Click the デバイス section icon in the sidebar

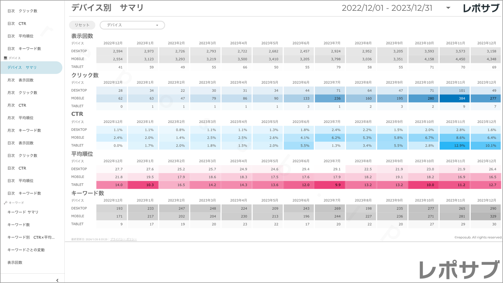[x=5, y=58]
